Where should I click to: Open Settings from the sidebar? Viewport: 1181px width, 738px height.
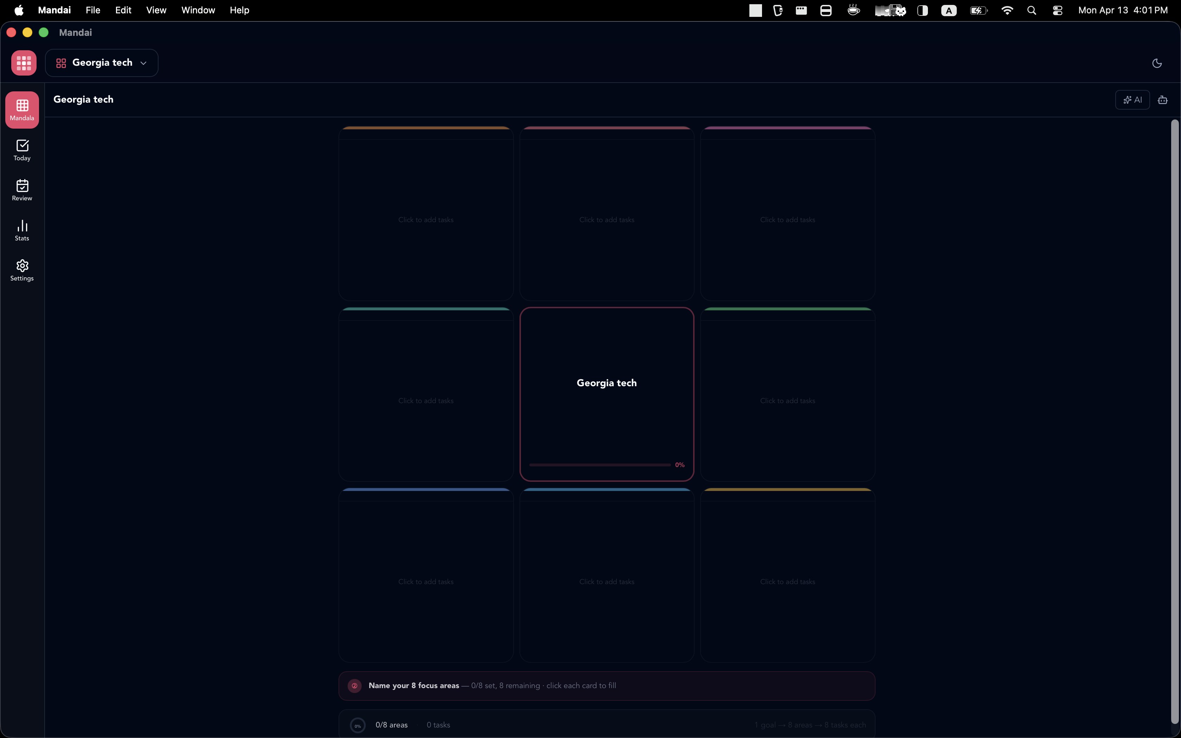click(22, 270)
